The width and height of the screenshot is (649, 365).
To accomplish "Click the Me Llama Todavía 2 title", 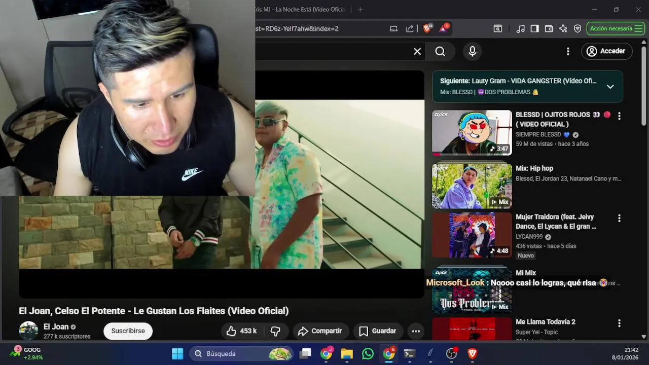I will tap(546, 322).
